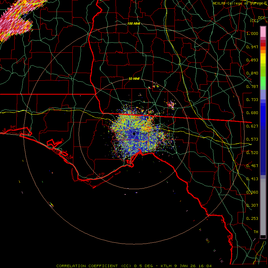Click the 0.253 legend value
Viewport: 268px width, 268px height.
[x=252, y=219]
